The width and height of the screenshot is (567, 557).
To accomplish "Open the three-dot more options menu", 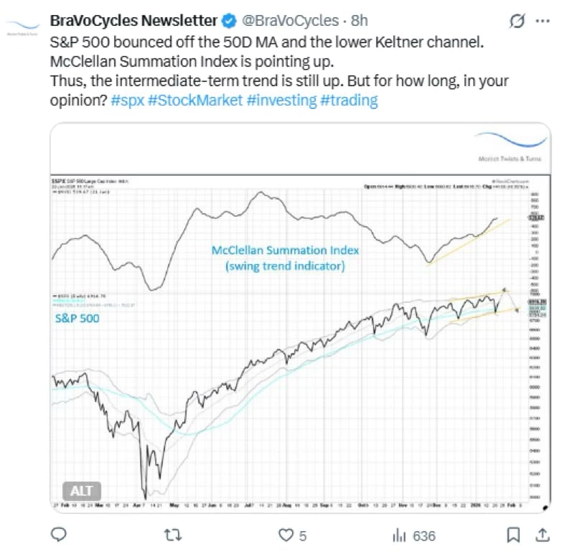I will tap(543, 21).
